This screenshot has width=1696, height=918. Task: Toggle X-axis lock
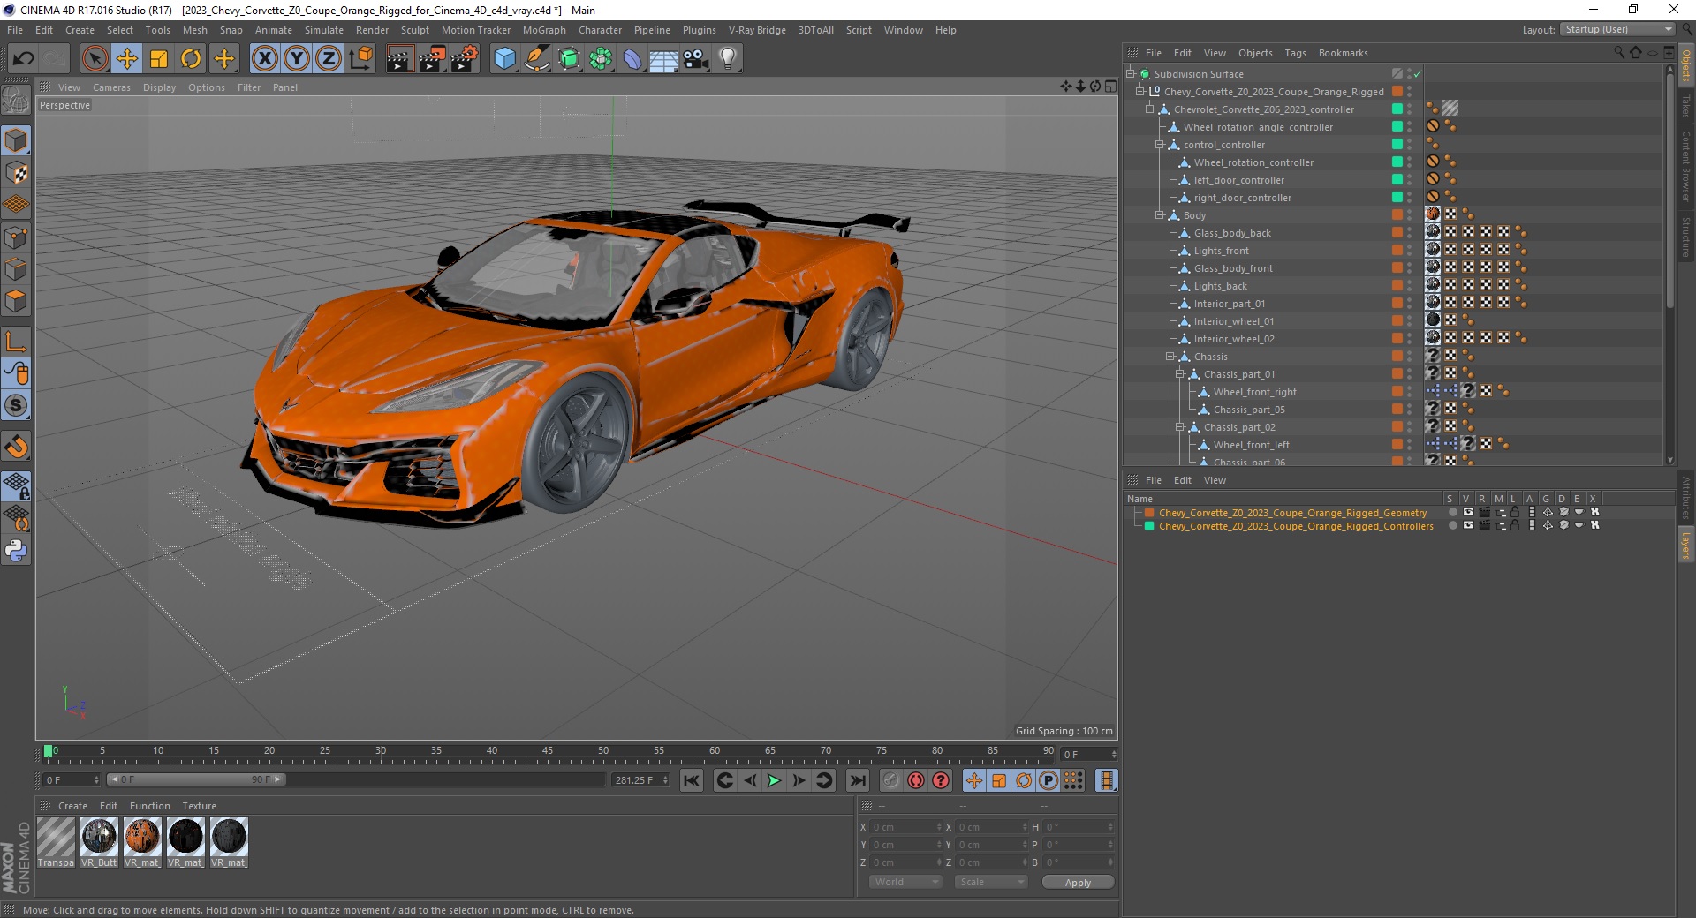click(264, 59)
